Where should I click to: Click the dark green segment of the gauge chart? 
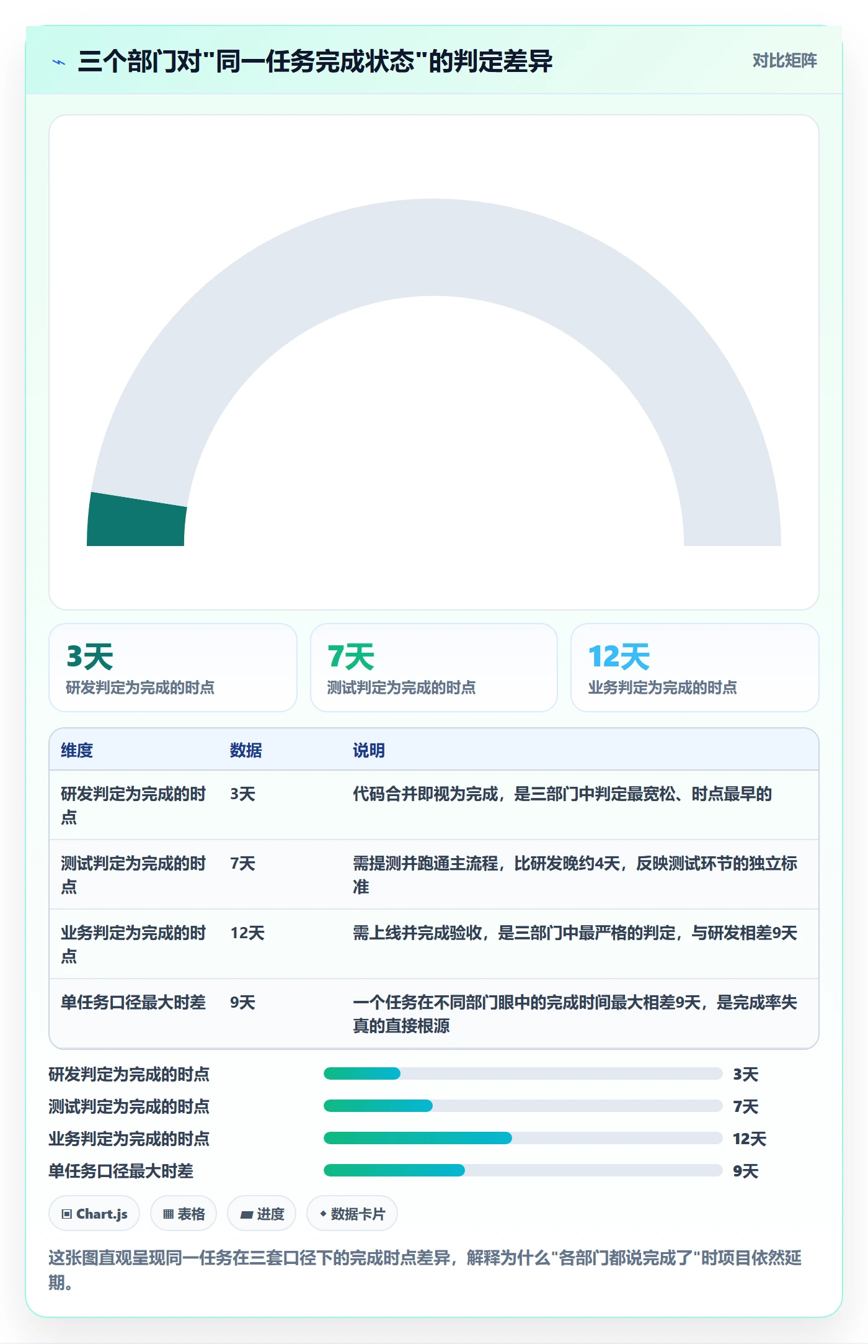pyautogui.click(x=136, y=521)
